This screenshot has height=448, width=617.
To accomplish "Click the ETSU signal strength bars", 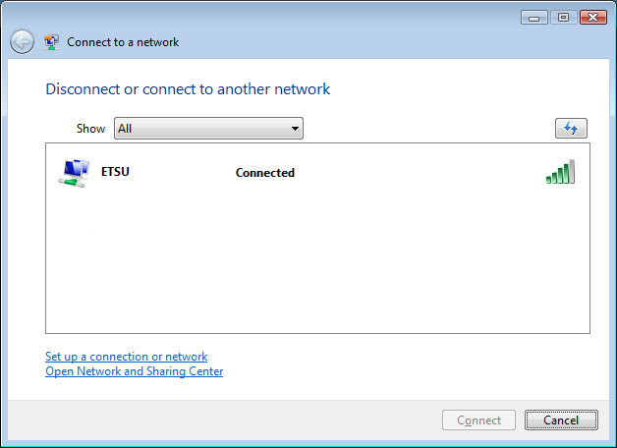I will point(560,173).
